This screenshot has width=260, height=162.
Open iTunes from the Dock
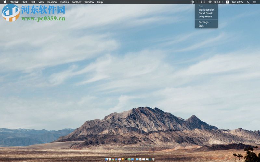tap(120, 159)
